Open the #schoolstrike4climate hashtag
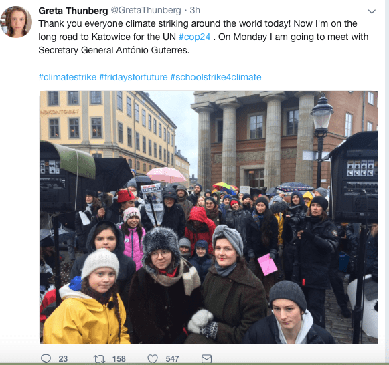The width and height of the screenshot is (389, 365). click(x=216, y=77)
